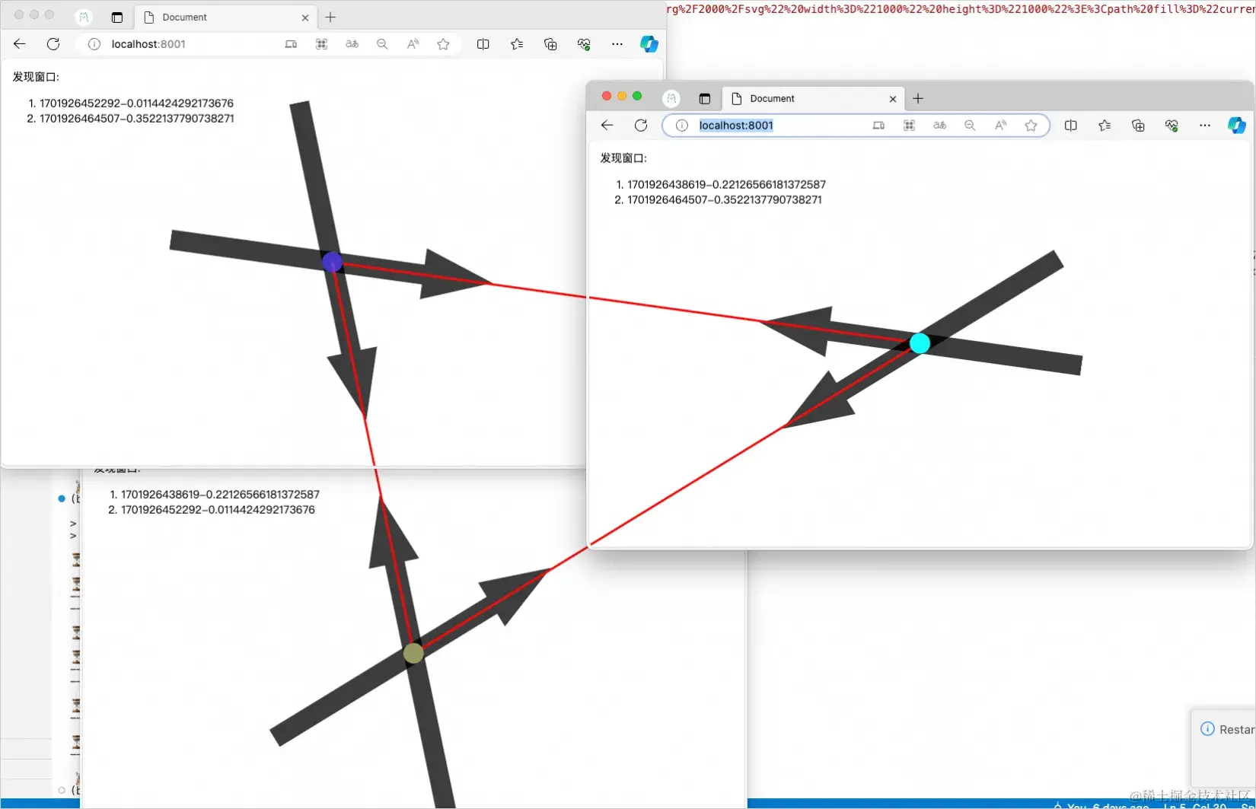View site information in left background window
This screenshot has height=809, width=1256.
[94, 44]
